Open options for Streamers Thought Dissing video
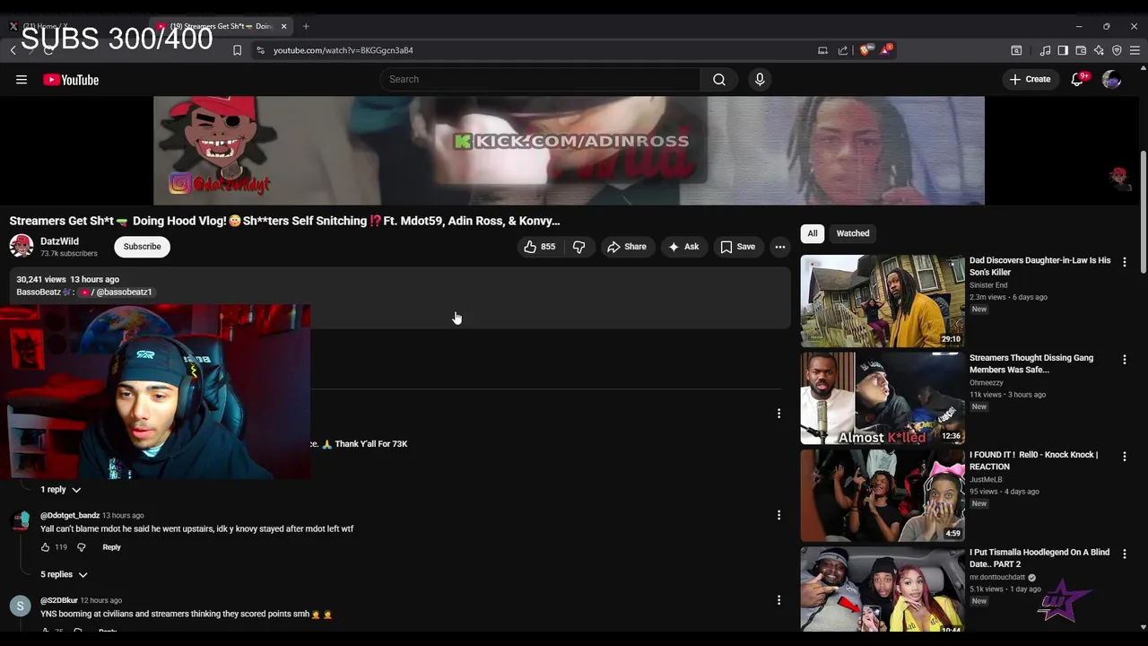 [x=1125, y=360]
